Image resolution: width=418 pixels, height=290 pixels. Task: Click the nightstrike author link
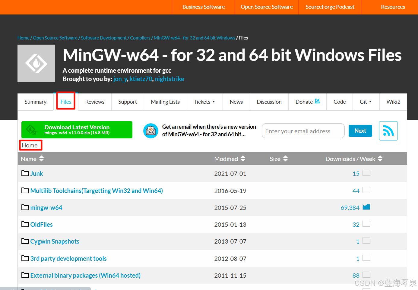click(169, 79)
